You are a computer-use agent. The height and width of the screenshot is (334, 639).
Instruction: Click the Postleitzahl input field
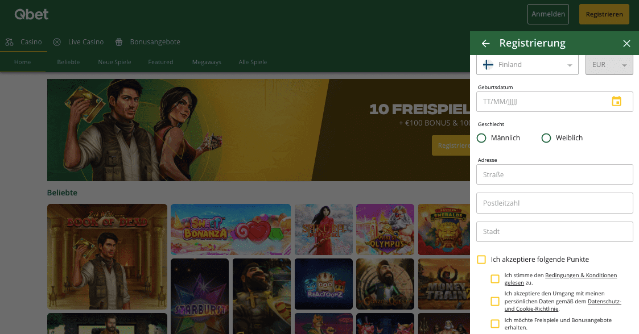(555, 203)
